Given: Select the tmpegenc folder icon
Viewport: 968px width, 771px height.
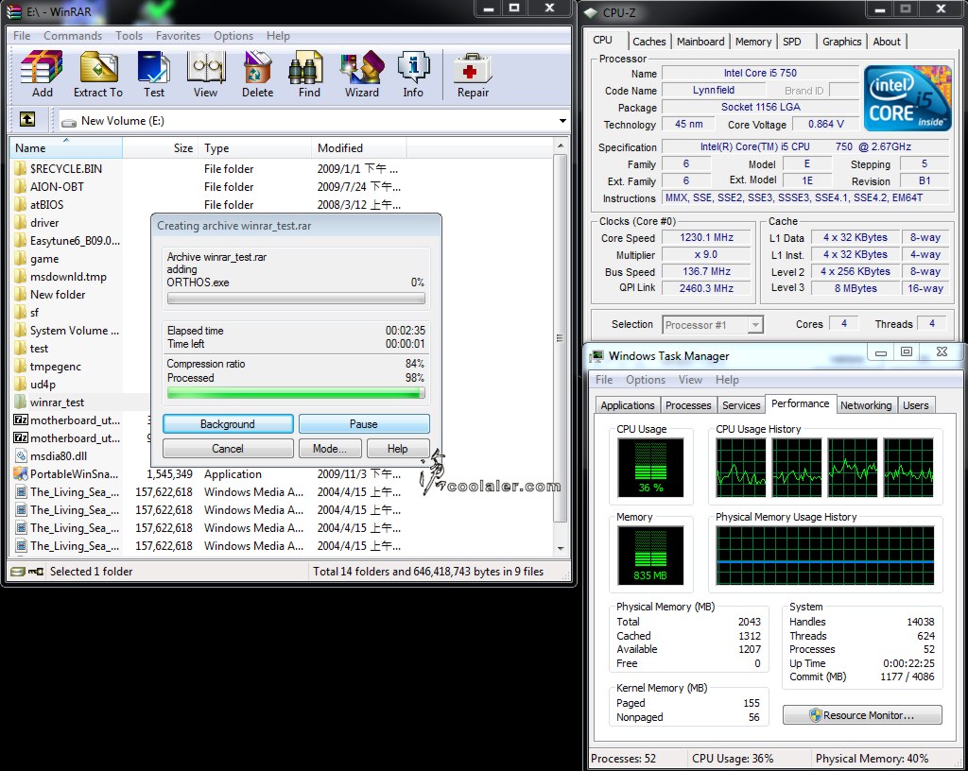Looking at the screenshot, I should point(21,367).
